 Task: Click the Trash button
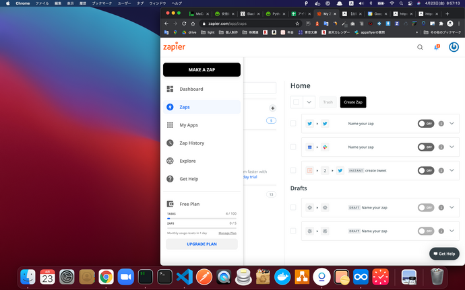tap(328, 102)
